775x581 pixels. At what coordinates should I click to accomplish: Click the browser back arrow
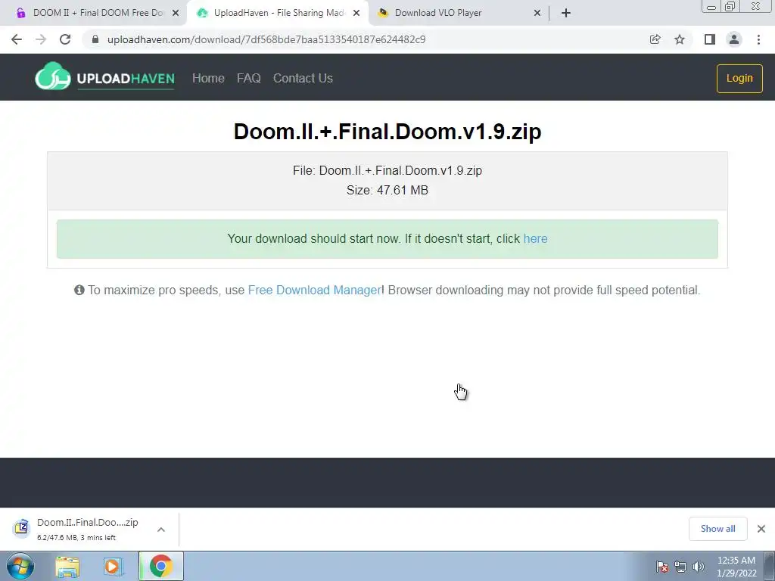pyautogui.click(x=17, y=39)
